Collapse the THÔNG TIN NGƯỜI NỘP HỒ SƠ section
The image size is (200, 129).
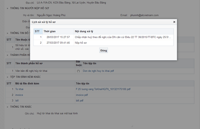[8, 8]
